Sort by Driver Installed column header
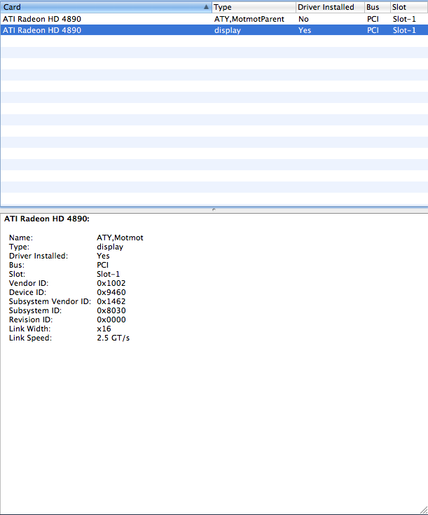 pos(330,7)
